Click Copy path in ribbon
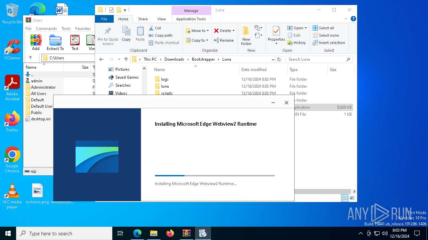Viewport: 428px width, 240px height. (160, 35)
